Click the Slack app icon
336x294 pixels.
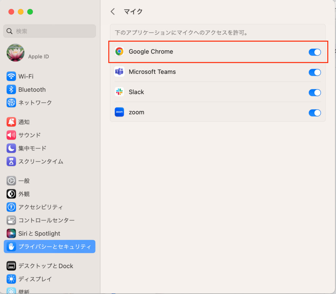(x=119, y=92)
